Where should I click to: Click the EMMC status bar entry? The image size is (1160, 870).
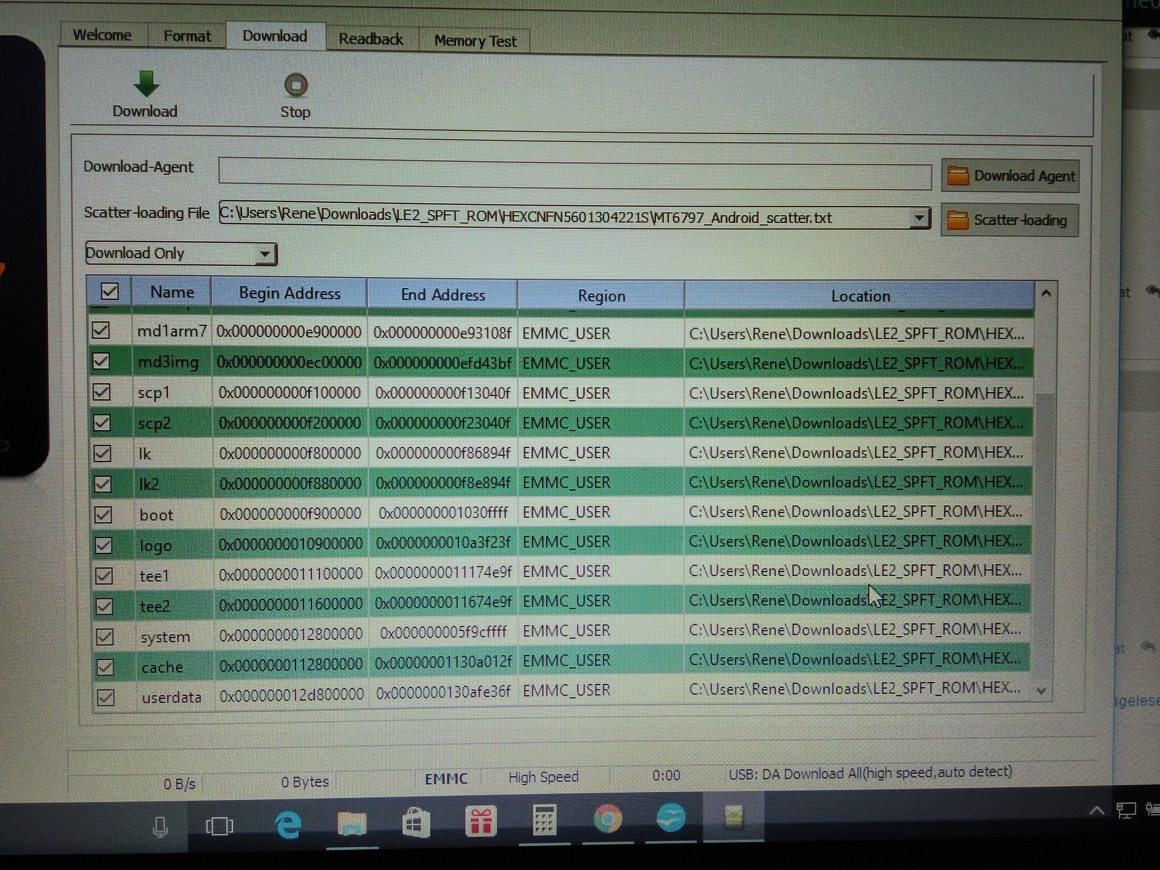446,779
